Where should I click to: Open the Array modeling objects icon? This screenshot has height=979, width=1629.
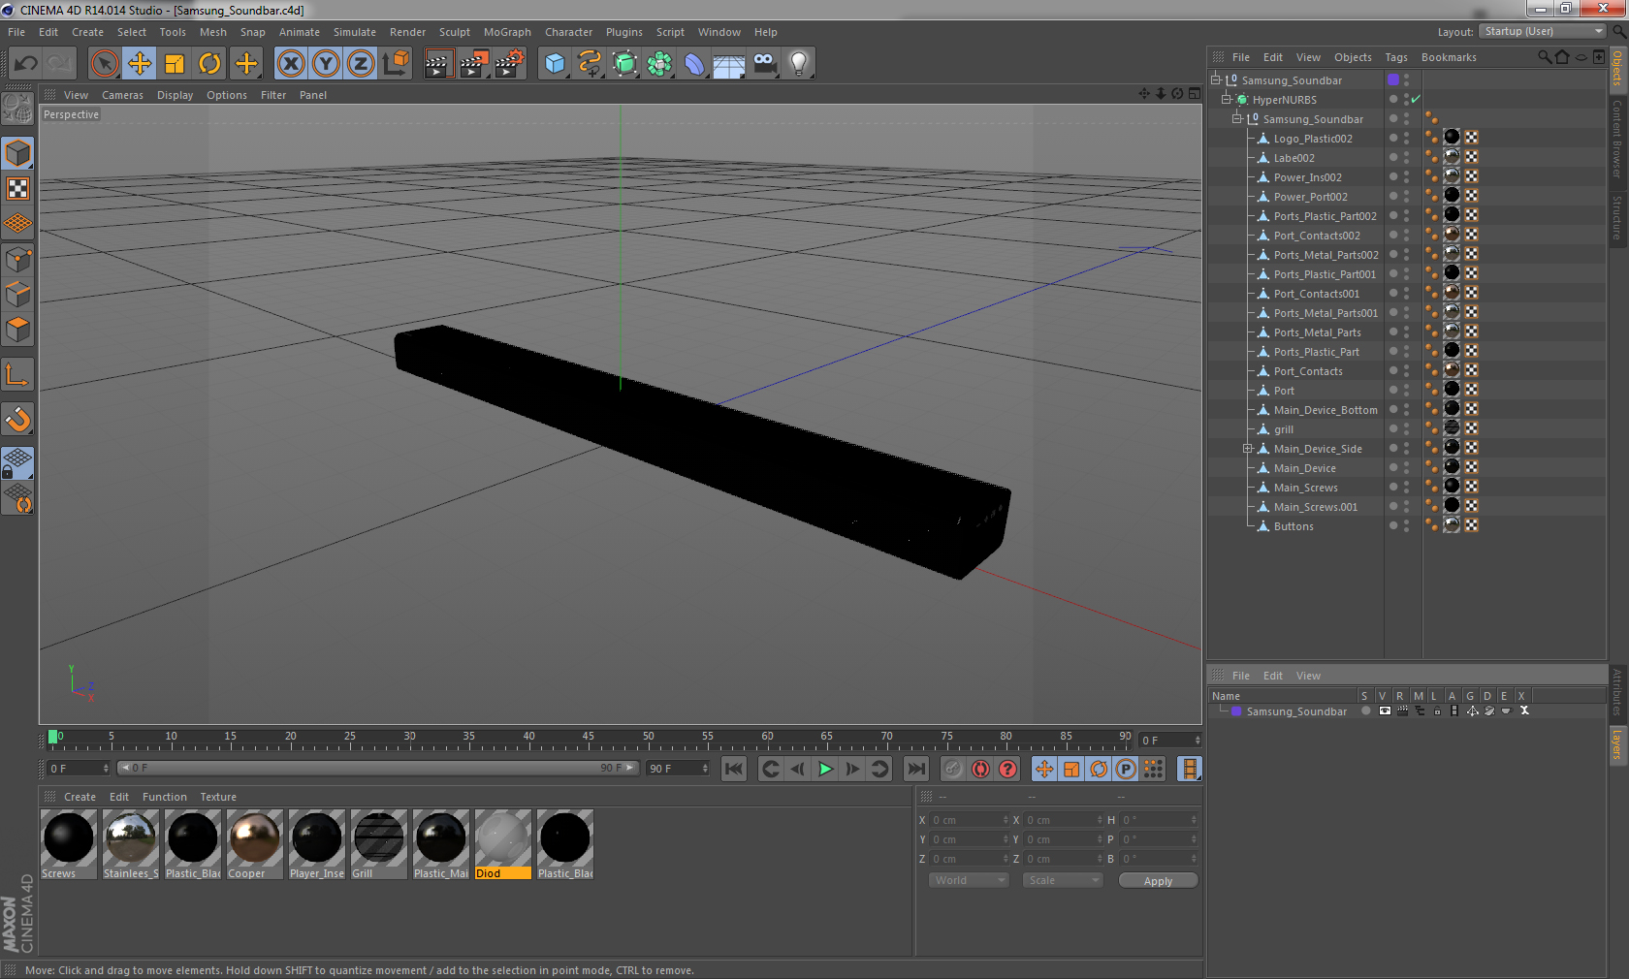[x=659, y=64]
